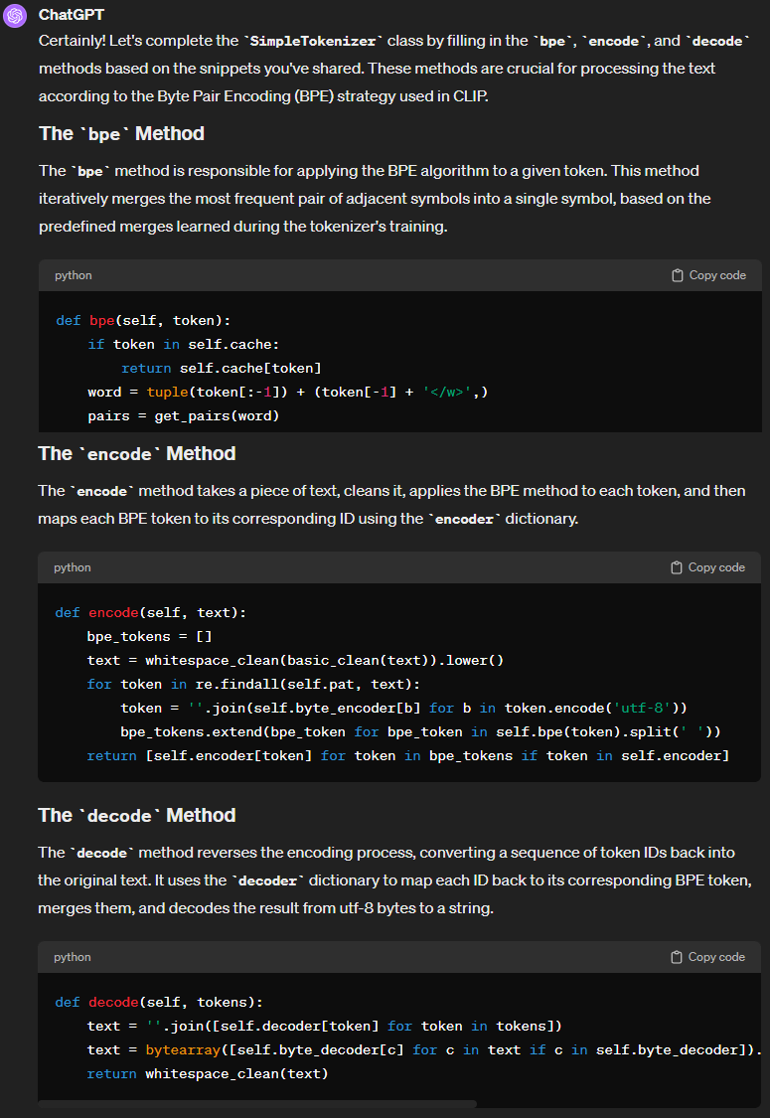
Task: Click clipboard icon in bpe code block header
Action: 678,275
